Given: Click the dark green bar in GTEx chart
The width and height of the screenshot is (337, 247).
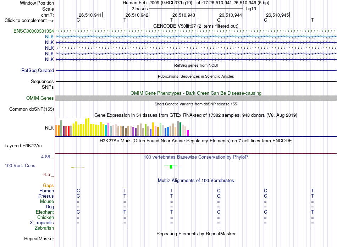Looking at the screenshot, I should 180,129.
